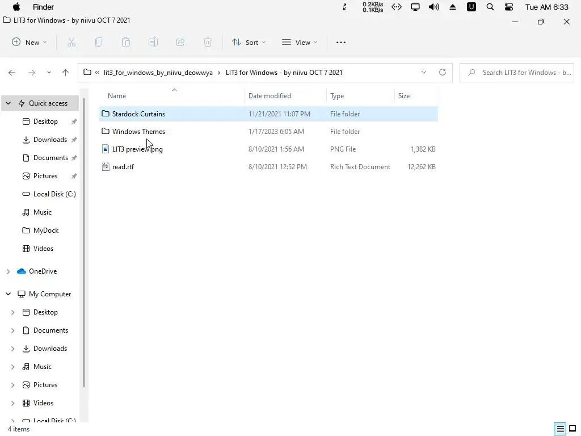Click the 12,262 KB size cell
581x436 pixels.
[422, 166]
